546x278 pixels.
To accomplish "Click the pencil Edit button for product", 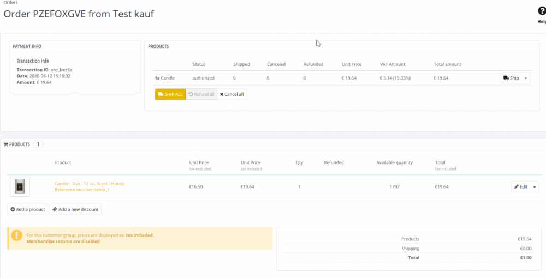I will click(x=521, y=187).
